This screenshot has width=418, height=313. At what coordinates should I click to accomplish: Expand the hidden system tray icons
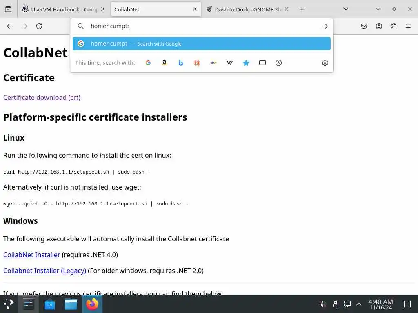(x=359, y=304)
